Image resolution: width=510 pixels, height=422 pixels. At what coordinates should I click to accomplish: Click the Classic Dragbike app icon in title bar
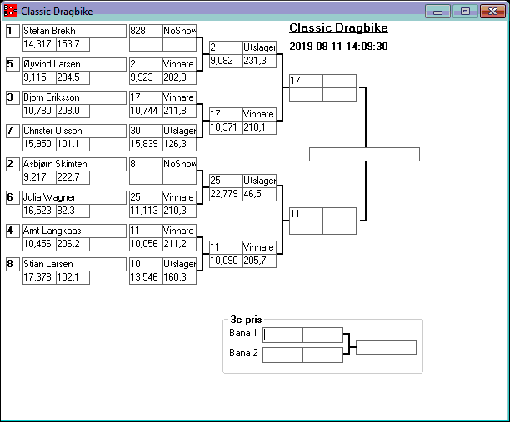point(11,12)
